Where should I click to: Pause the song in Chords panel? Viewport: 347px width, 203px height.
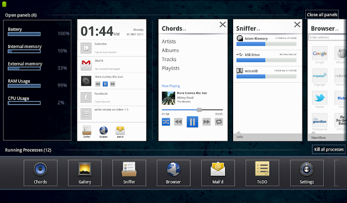[x=192, y=122]
